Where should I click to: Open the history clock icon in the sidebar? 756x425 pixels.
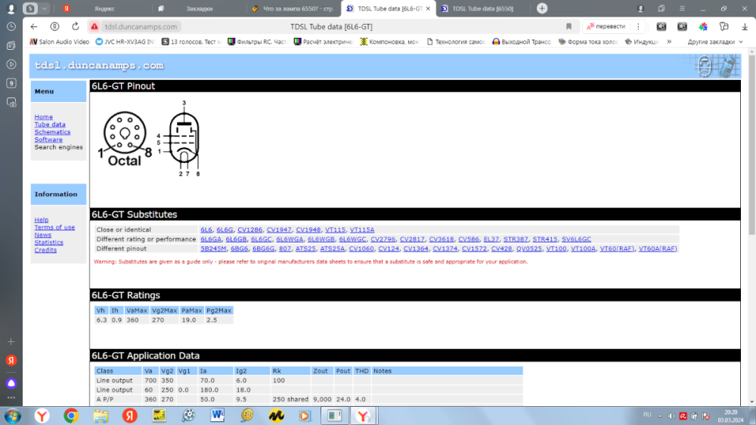click(x=11, y=26)
